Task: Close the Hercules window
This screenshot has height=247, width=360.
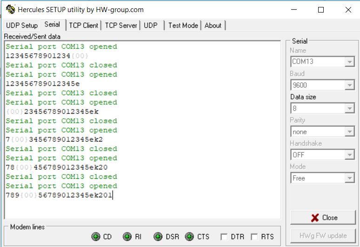Action: point(348,10)
